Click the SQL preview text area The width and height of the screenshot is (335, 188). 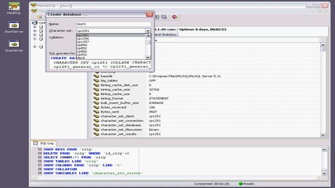pos(100,63)
